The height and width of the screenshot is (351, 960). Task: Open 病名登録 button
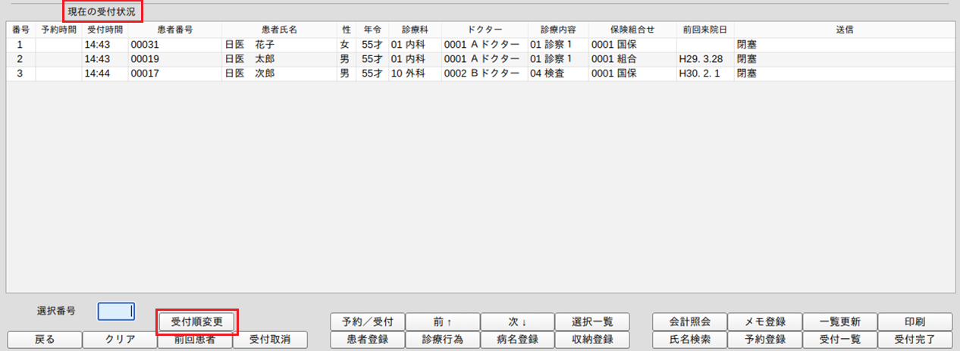(518, 340)
